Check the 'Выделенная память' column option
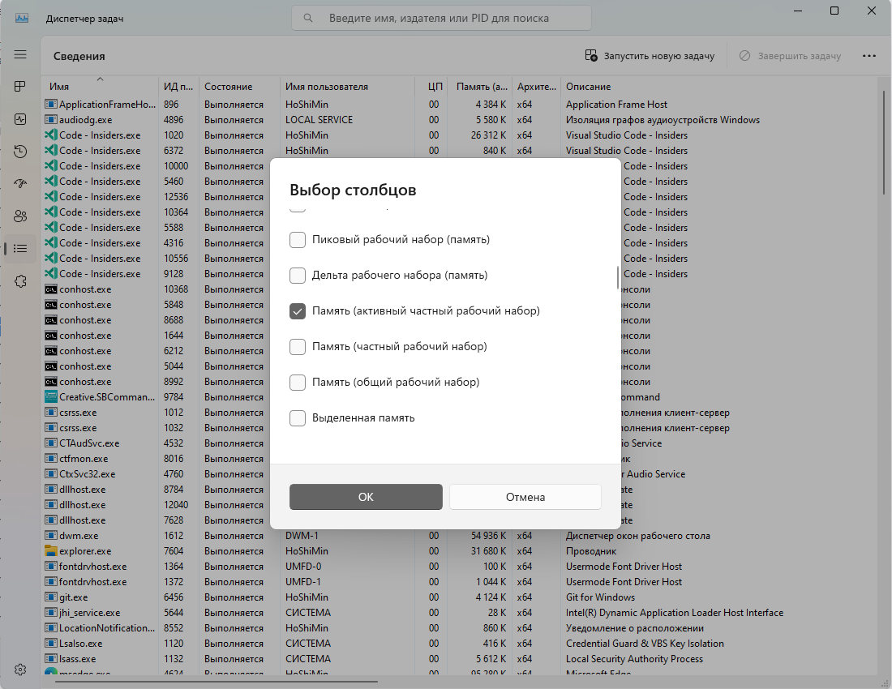 [x=298, y=418]
